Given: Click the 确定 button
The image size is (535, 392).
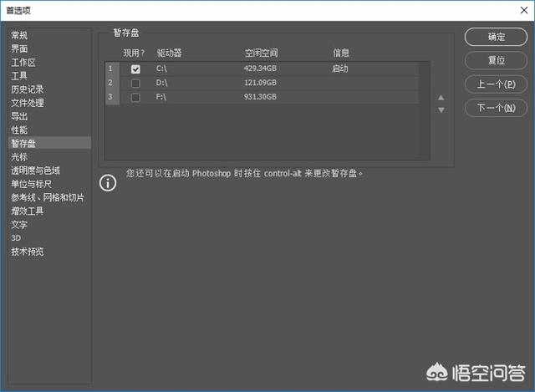Looking at the screenshot, I should click(496, 38).
